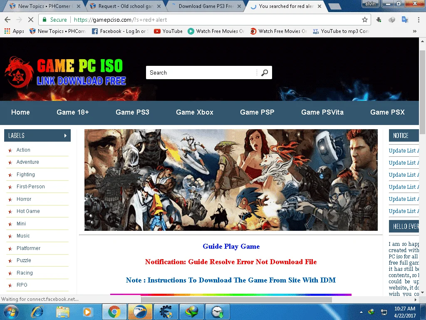Open the Game PSP menu item
This screenshot has height=320, width=426.
[257, 112]
